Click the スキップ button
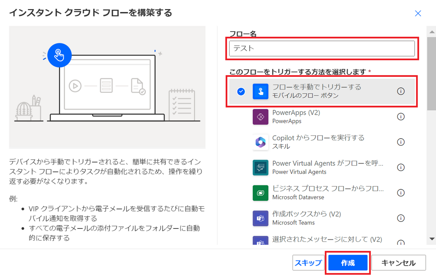 (x=308, y=263)
